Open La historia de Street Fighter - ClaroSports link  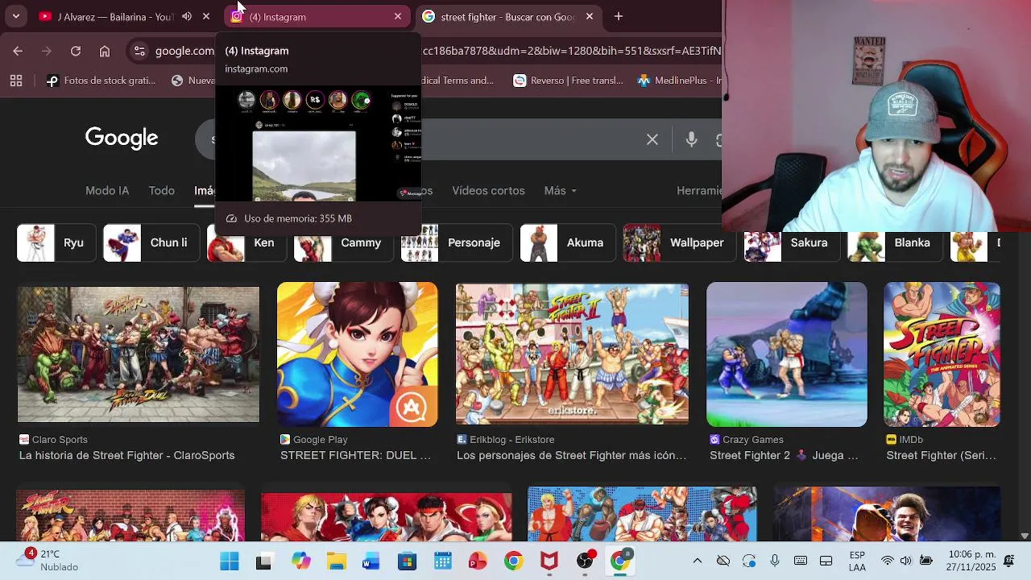coord(127,455)
